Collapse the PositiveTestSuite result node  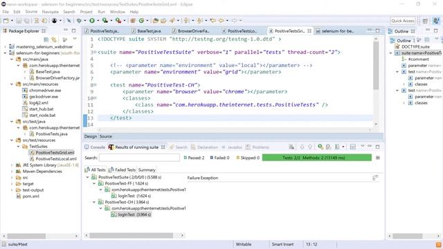[x=88, y=177]
